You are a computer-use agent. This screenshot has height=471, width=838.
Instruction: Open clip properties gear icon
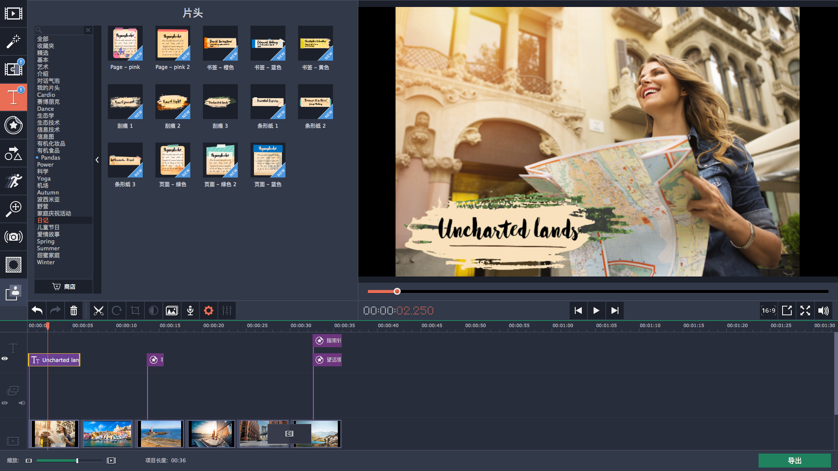[x=209, y=311]
